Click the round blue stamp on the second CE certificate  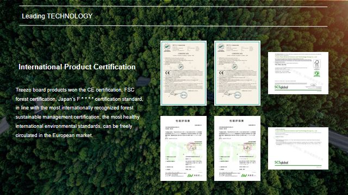pos(238,95)
